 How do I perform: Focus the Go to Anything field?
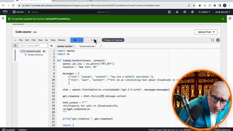point(33,45)
